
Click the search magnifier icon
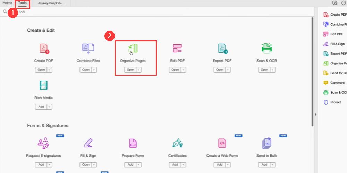pyautogui.click(x=5, y=11)
